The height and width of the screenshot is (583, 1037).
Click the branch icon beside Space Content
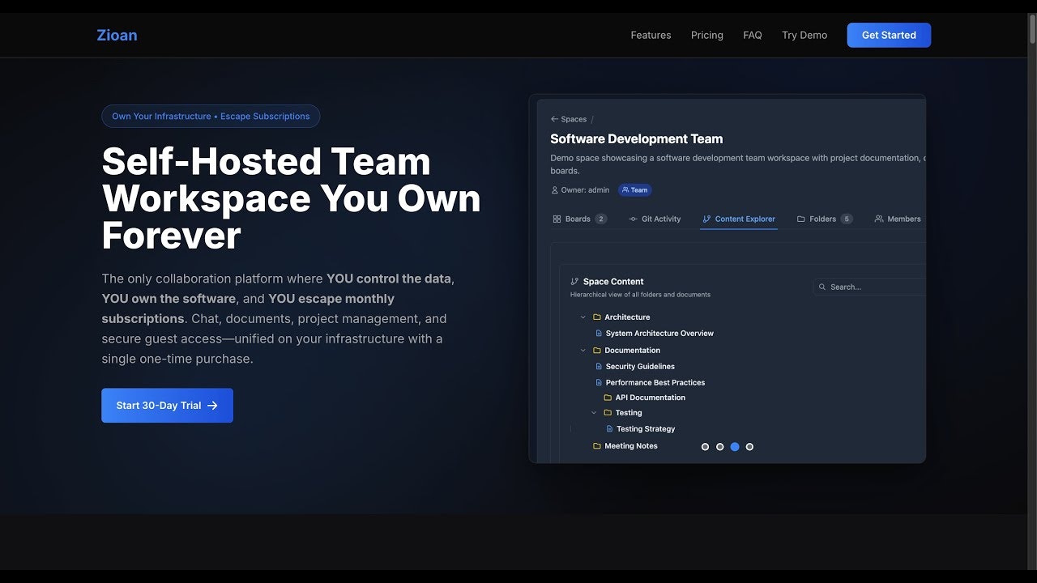click(x=574, y=282)
